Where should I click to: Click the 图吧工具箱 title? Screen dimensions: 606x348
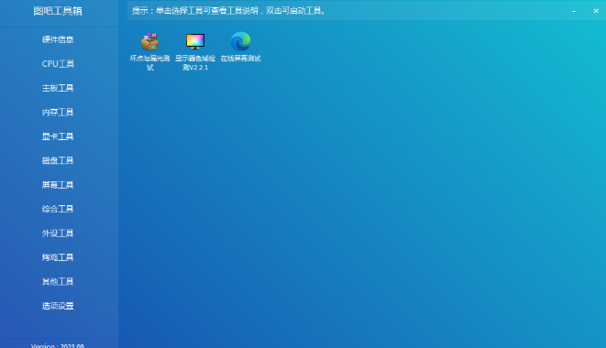58,11
